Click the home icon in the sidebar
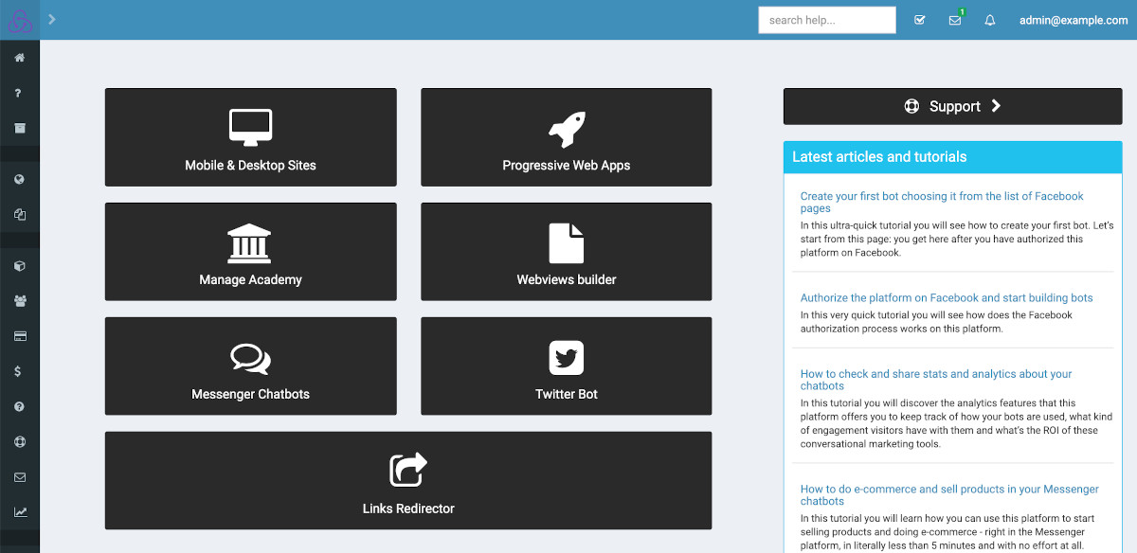Screen dimensions: 1137x553 point(19,59)
